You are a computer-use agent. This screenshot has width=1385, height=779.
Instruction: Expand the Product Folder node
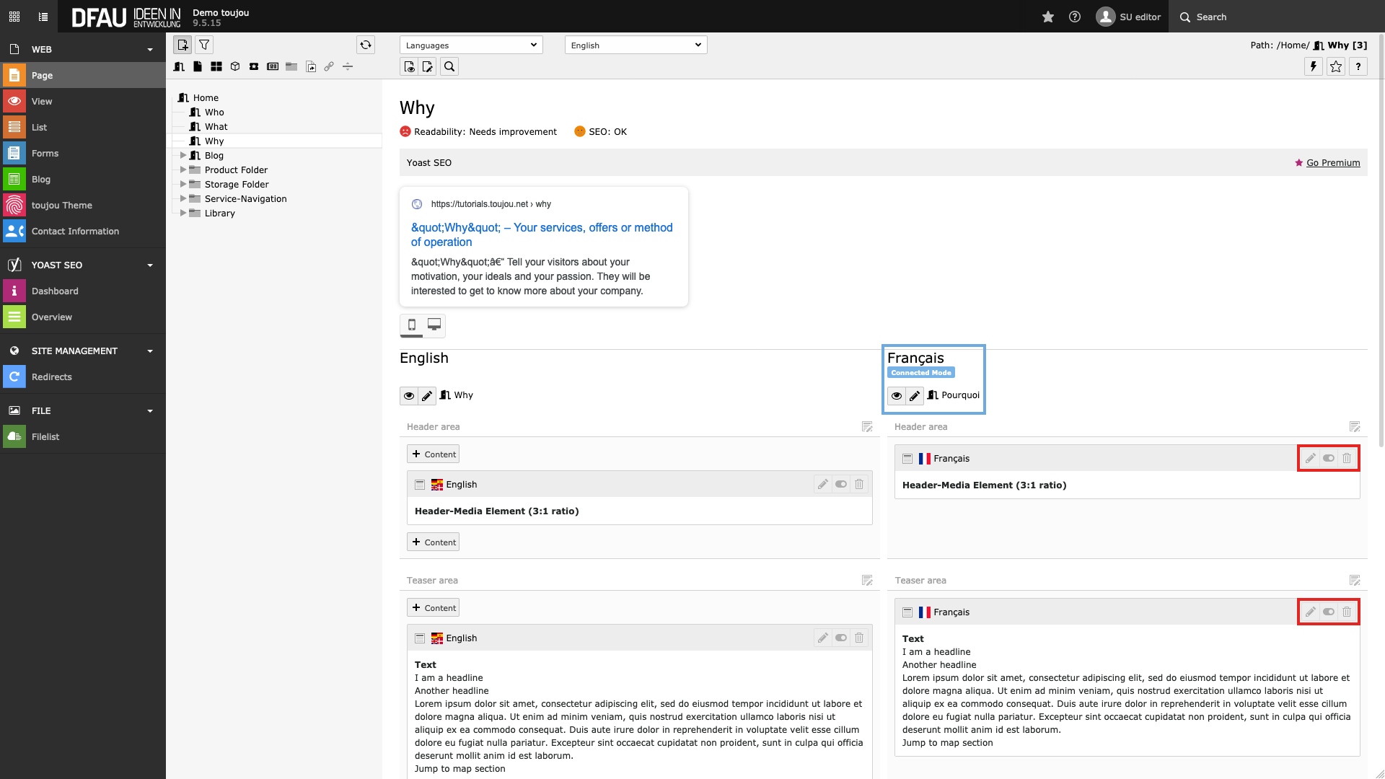[x=183, y=170]
